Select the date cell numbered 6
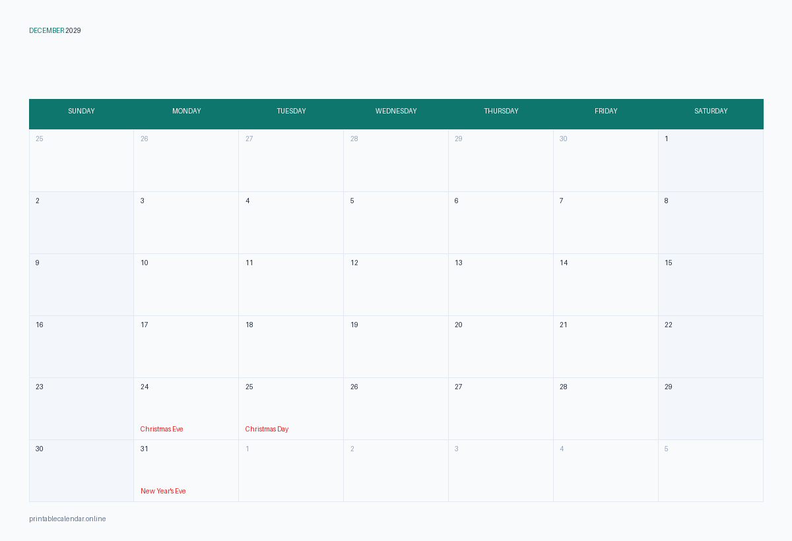This screenshot has width=792, height=541. point(501,222)
